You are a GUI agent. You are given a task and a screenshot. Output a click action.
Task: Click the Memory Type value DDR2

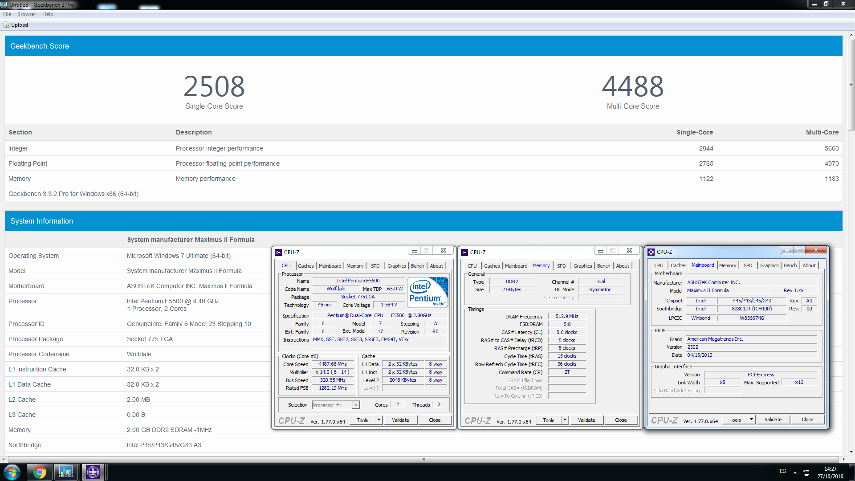point(512,282)
